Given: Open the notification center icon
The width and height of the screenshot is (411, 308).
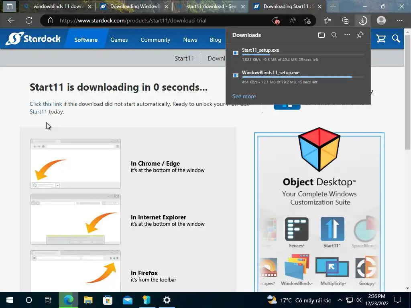Looking at the screenshot, I should pyautogui.click(x=398, y=300).
